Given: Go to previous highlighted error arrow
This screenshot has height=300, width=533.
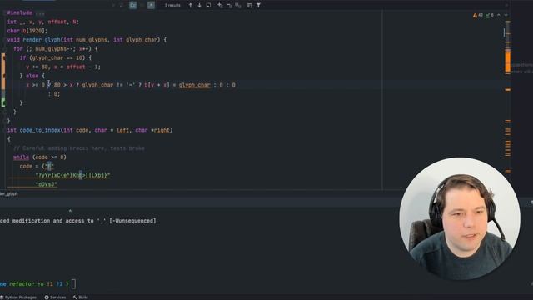Looking at the screenshot, I should pos(499,15).
